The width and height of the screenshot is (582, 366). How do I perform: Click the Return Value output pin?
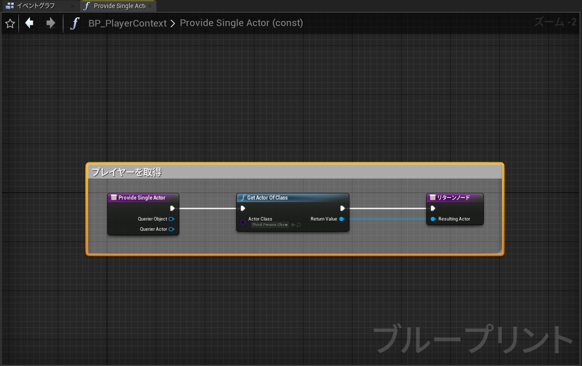(x=342, y=219)
